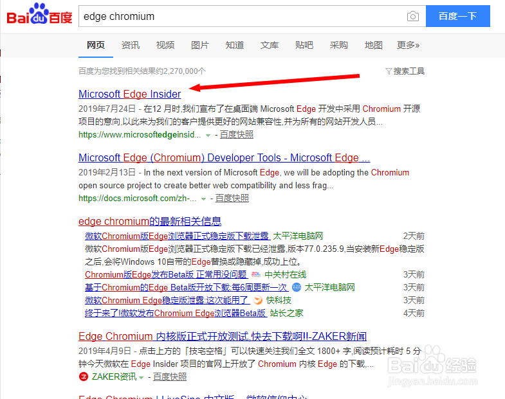505x399 pixels.
Task: Click the ZOL source icon
Action: [256, 274]
